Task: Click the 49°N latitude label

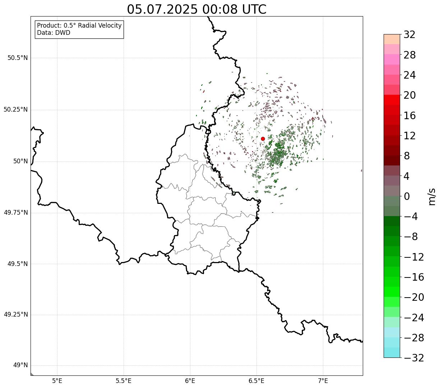Action: (20, 365)
